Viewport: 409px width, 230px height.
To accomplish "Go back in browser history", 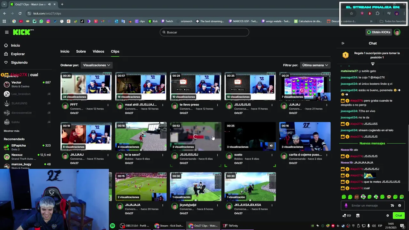I will click(x=4, y=13).
